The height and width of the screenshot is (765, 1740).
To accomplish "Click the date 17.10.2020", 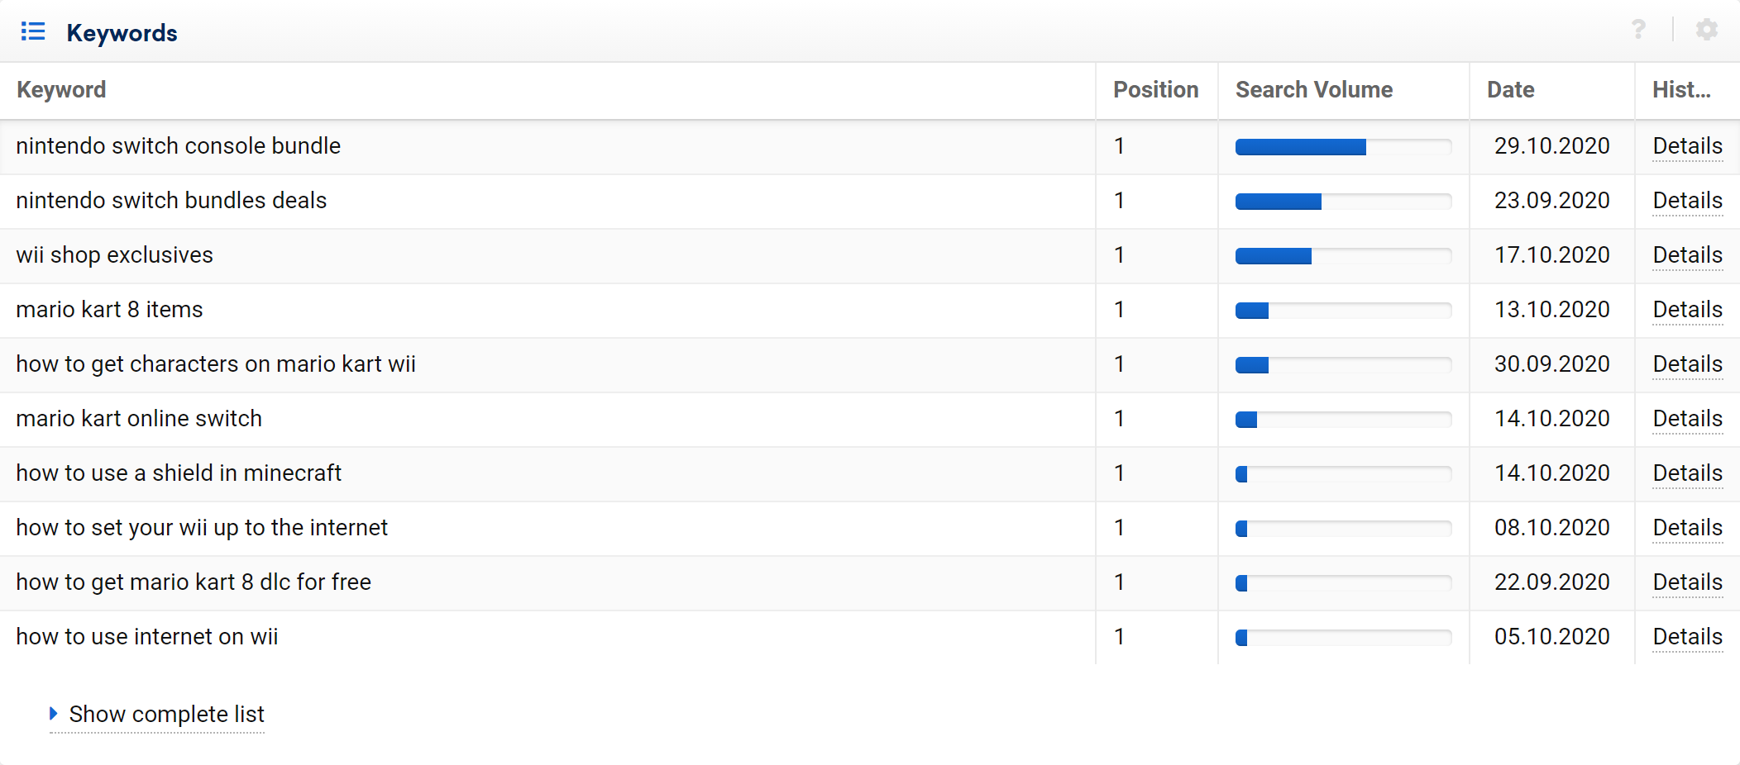I will (x=1551, y=255).
